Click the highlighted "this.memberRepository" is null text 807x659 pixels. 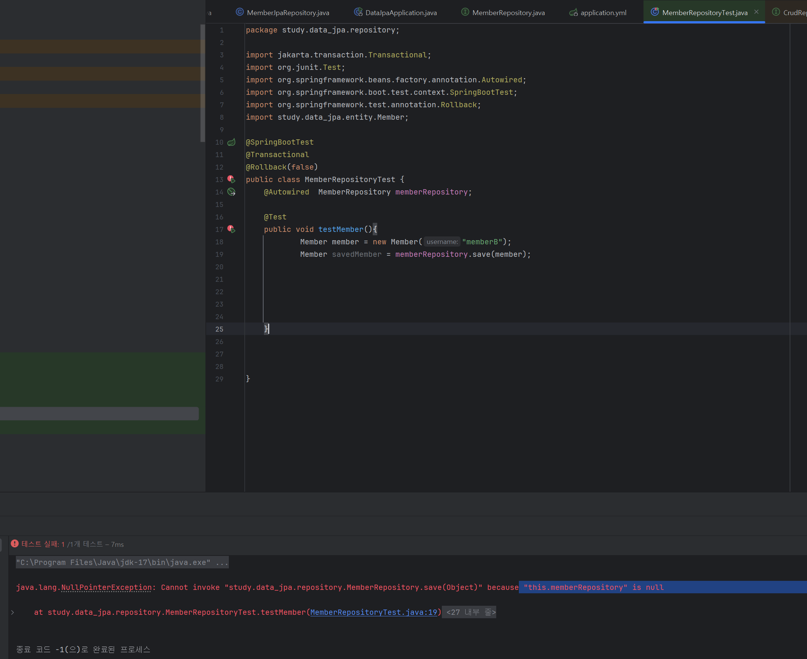point(594,587)
